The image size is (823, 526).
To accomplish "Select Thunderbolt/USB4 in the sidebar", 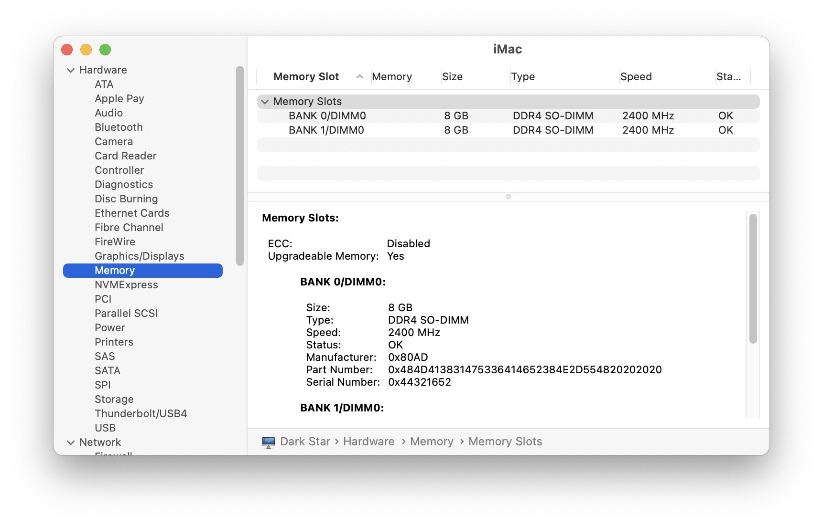I will tap(141, 414).
